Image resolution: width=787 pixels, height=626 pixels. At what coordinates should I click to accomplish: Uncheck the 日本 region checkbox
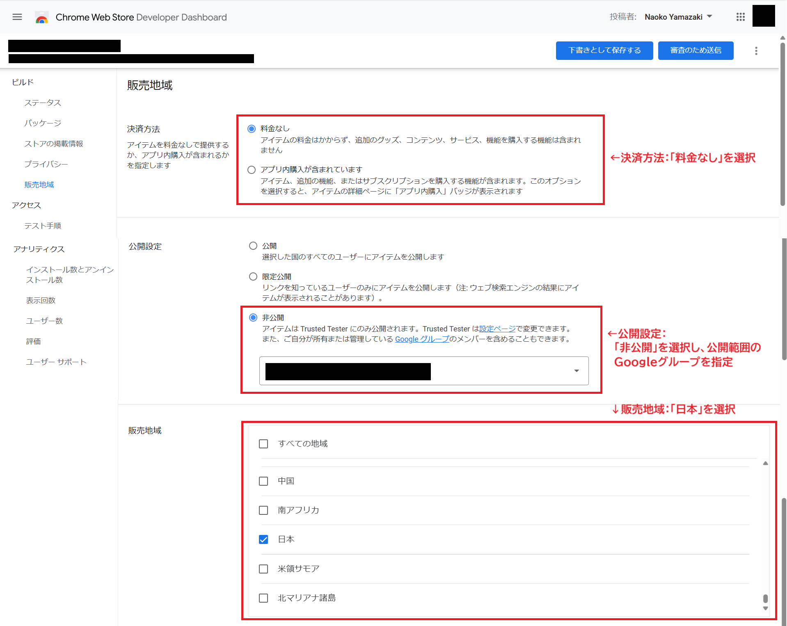[263, 539]
